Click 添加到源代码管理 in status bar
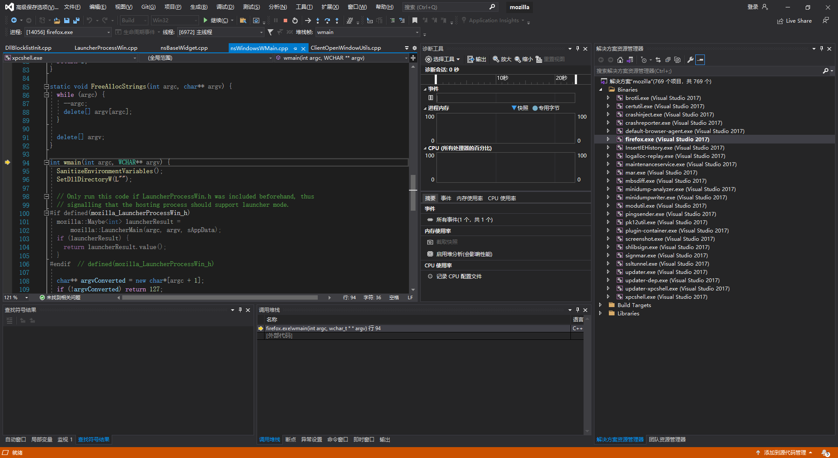The width and height of the screenshot is (838, 458). click(784, 453)
